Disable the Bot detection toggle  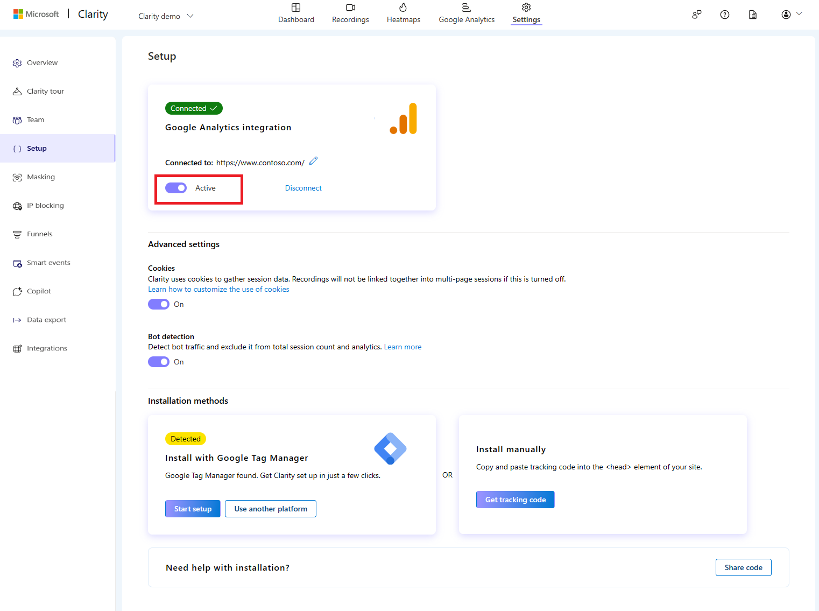pyautogui.click(x=159, y=362)
